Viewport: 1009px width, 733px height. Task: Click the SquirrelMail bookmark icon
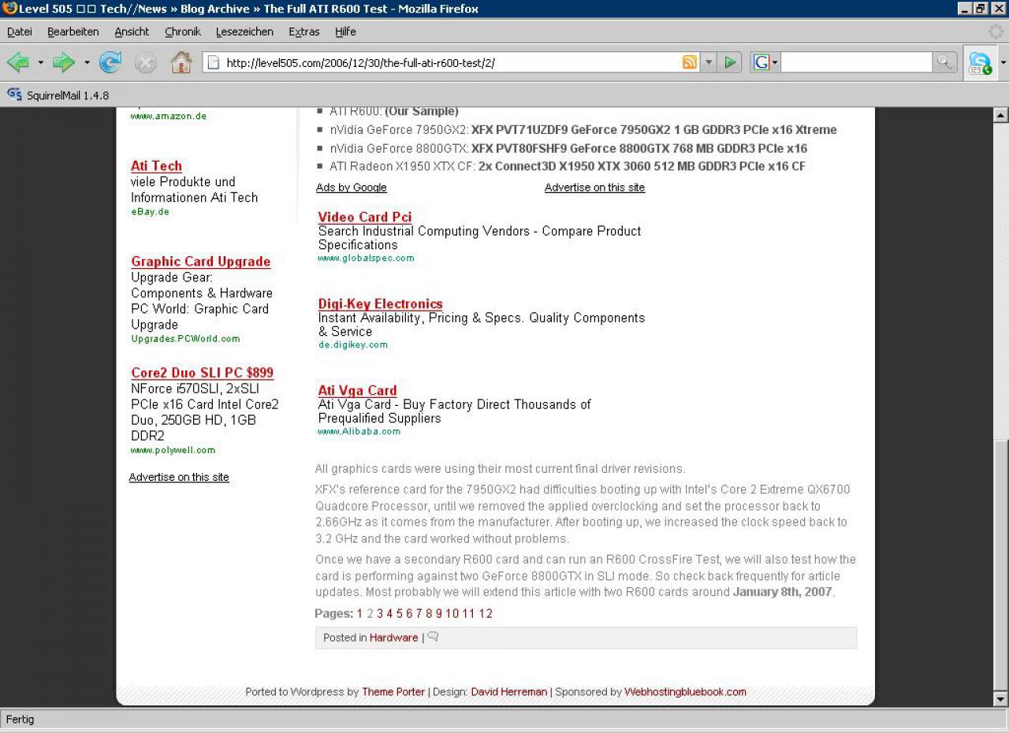tap(14, 95)
